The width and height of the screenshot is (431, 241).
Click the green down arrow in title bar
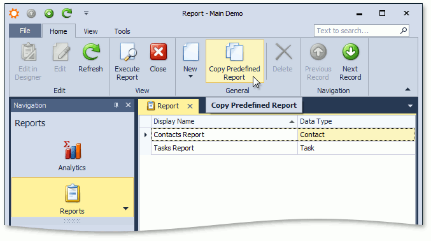(49, 13)
